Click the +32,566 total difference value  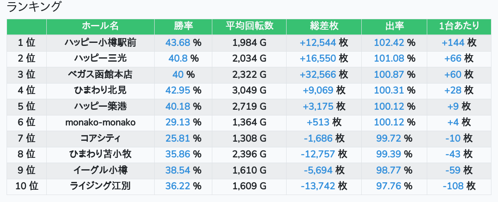318,74
